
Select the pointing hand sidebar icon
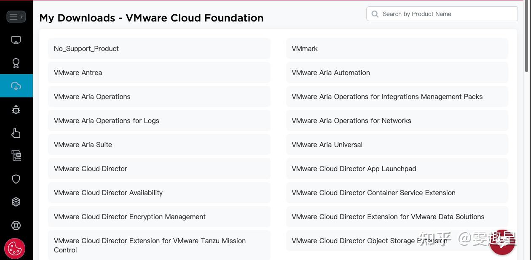(x=16, y=132)
